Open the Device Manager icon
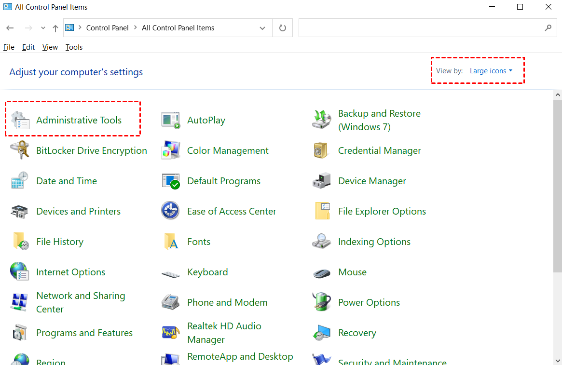The image size is (562, 365). point(322,181)
